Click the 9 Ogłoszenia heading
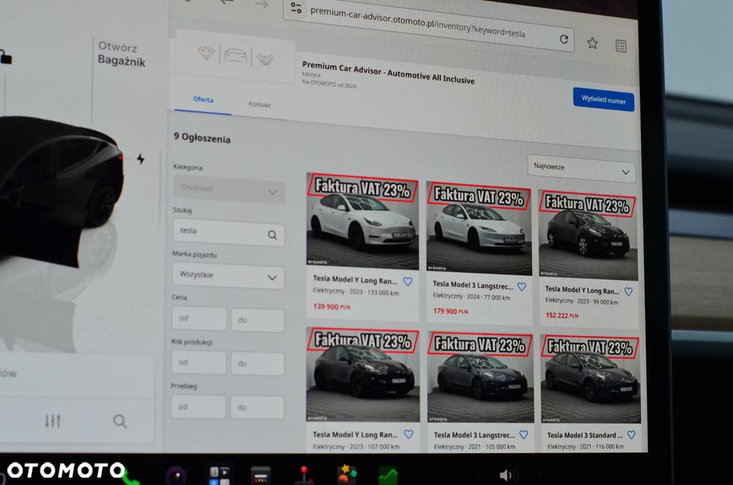 click(202, 138)
